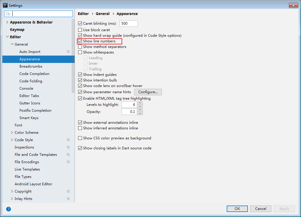Select File Types settings page
Screen dimensions: 301x217
click(23, 176)
